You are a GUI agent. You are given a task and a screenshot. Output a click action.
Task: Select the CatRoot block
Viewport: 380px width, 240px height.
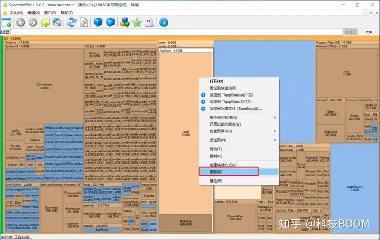point(35,140)
